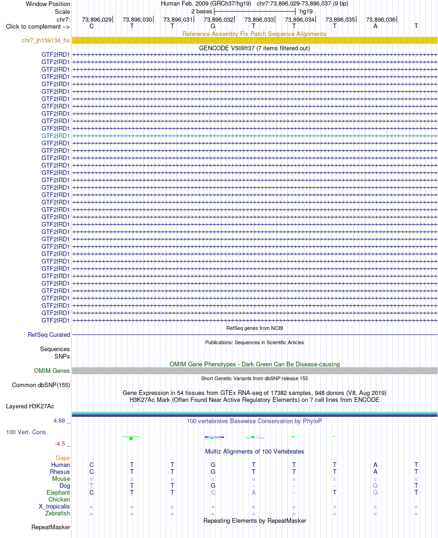Open the chr7_jh159134_fix track label
This screenshot has height=538, width=438.
click(x=46, y=40)
